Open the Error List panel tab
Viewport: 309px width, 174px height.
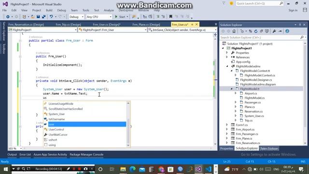(x=25, y=155)
